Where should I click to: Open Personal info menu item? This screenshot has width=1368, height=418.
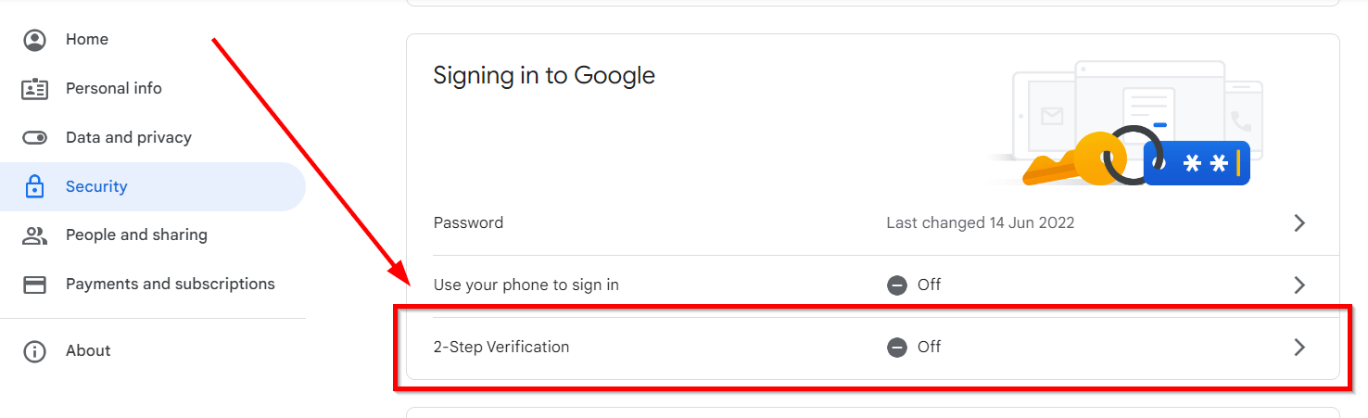(113, 89)
